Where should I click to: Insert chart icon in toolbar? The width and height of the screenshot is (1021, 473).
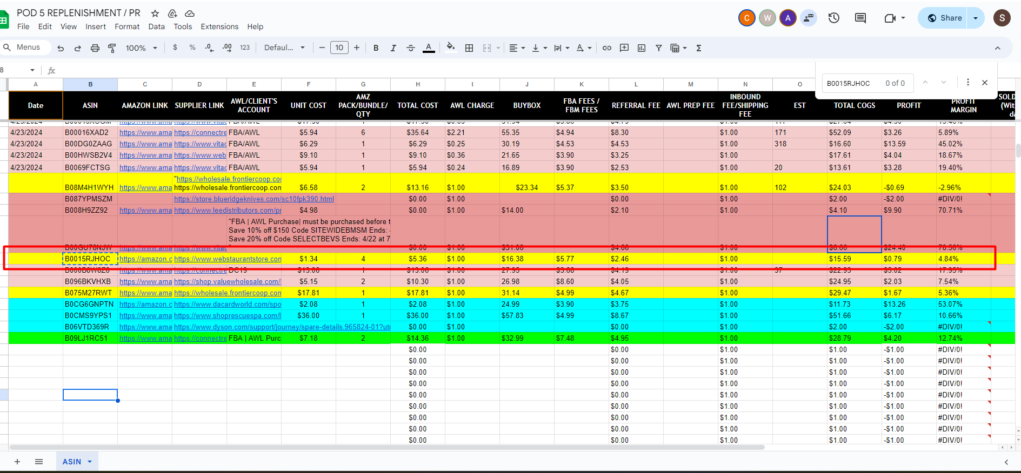point(642,48)
